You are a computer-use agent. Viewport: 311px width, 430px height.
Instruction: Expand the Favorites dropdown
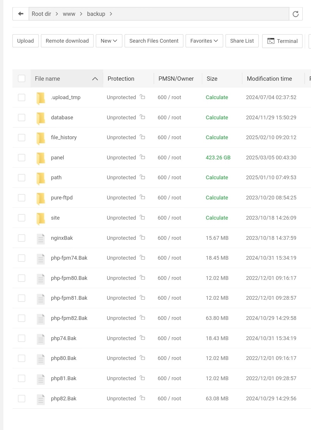click(x=204, y=41)
